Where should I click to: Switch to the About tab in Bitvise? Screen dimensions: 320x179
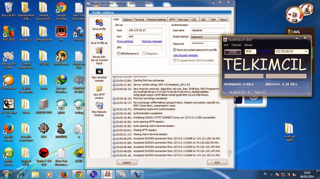coord(224,20)
